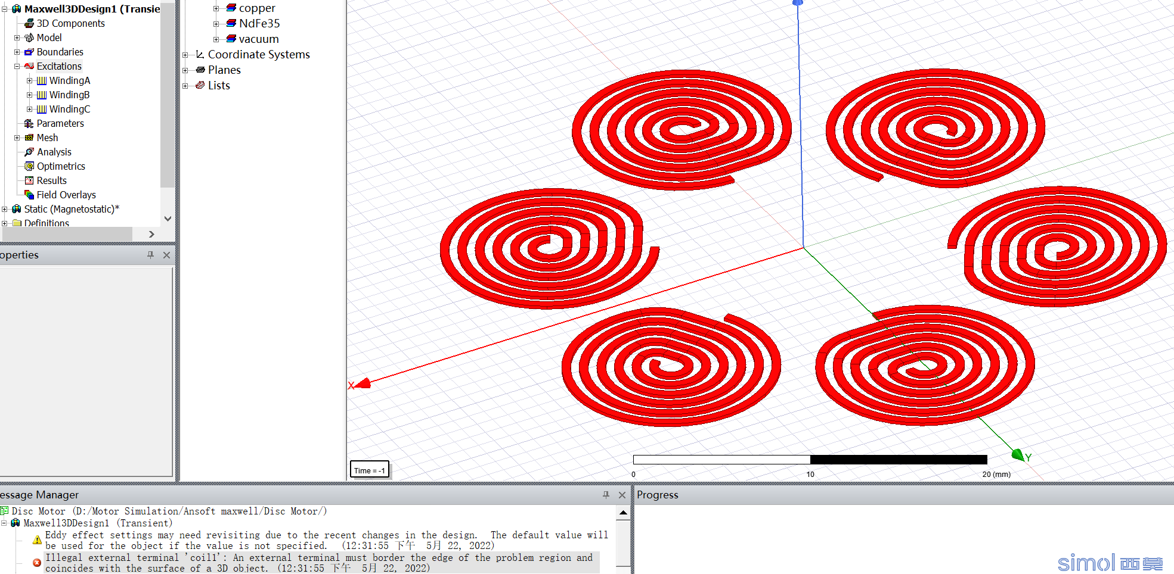
Task: Click the Boundaries icon
Action: point(29,52)
